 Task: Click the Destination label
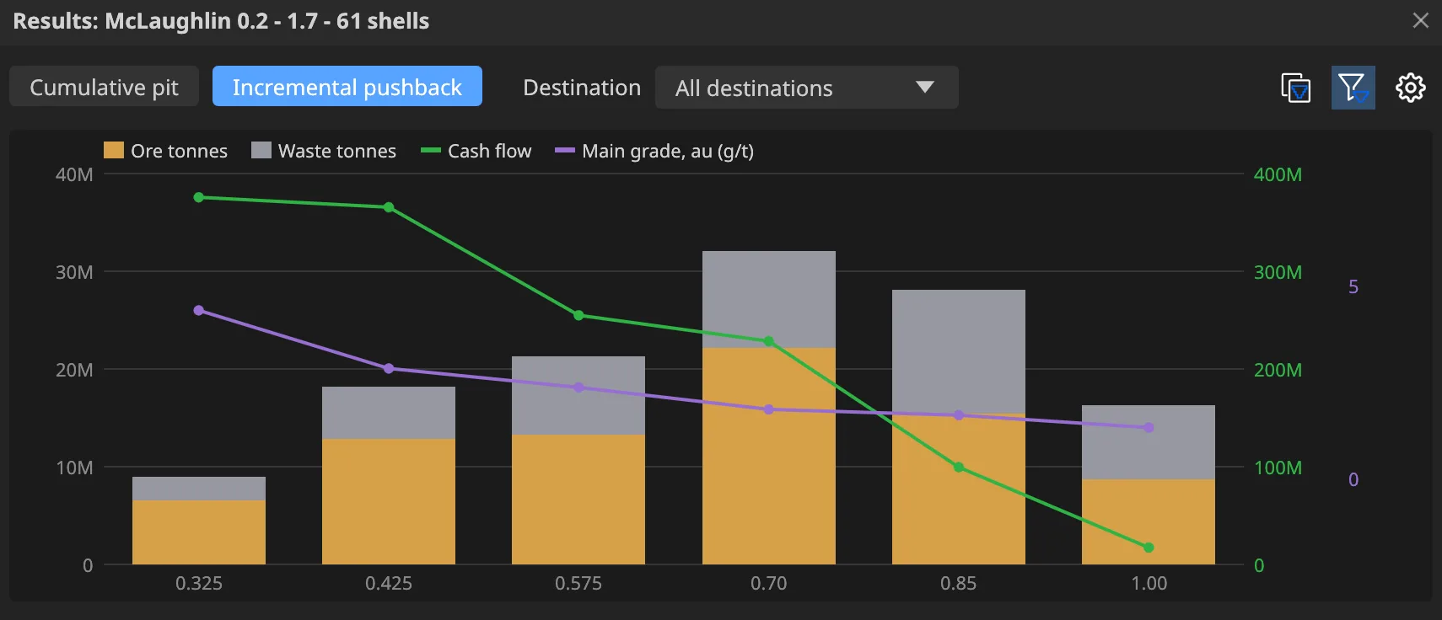coord(582,88)
